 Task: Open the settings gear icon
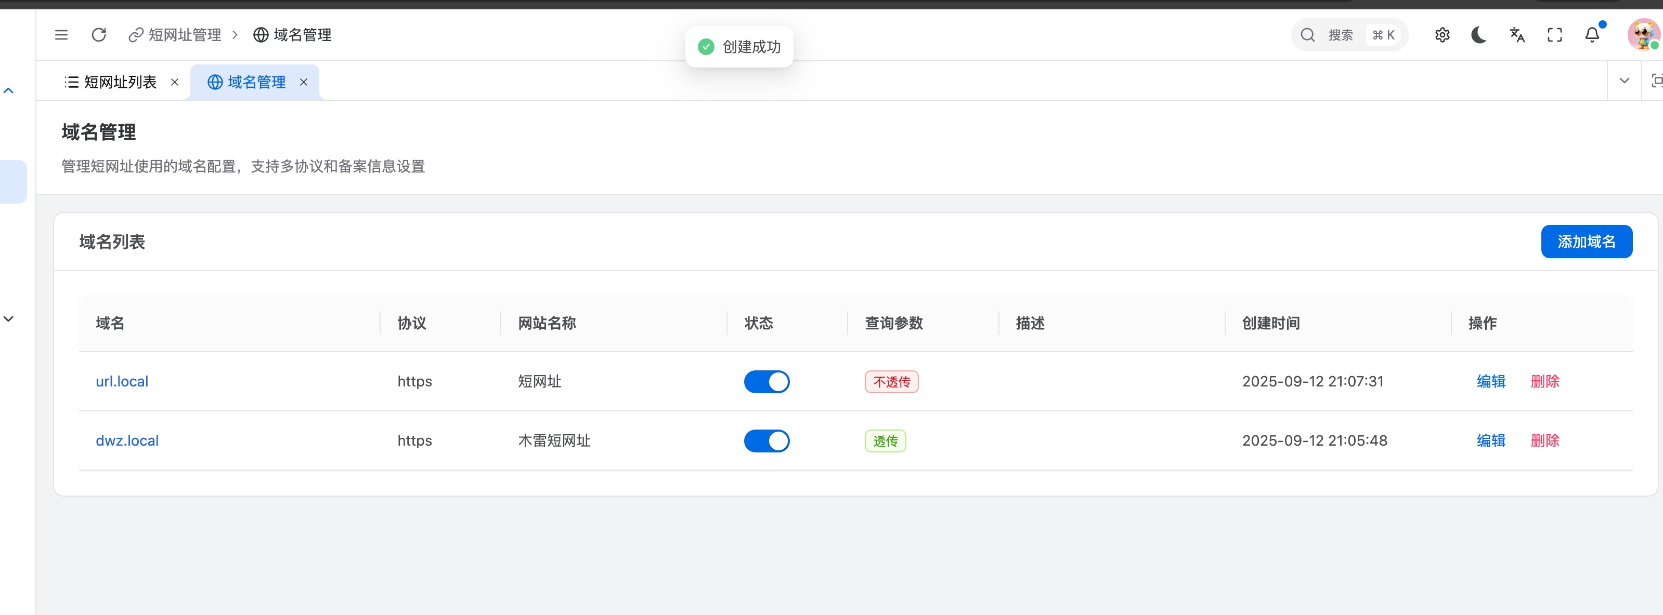(x=1442, y=35)
